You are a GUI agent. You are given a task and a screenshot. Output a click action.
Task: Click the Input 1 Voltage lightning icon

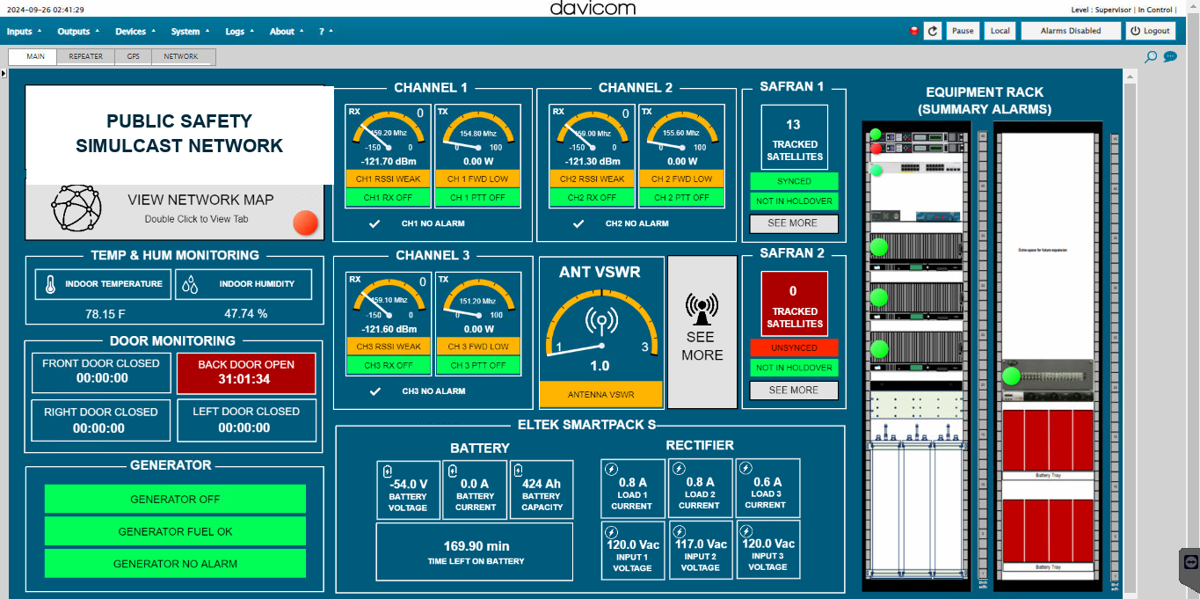(x=612, y=530)
